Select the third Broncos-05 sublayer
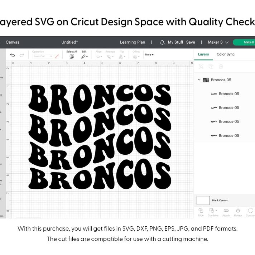This screenshot has width=255, height=255. point(225,121)
